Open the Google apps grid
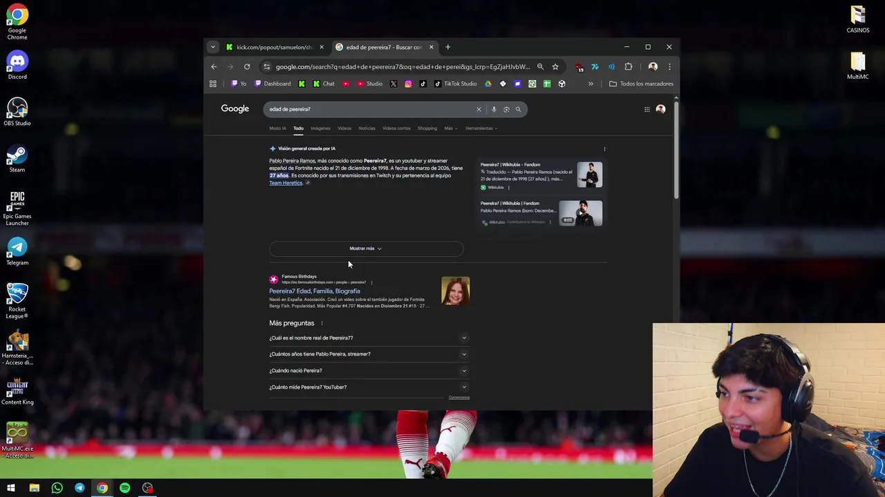Screen dimensions: 885x497 [647, 109]
